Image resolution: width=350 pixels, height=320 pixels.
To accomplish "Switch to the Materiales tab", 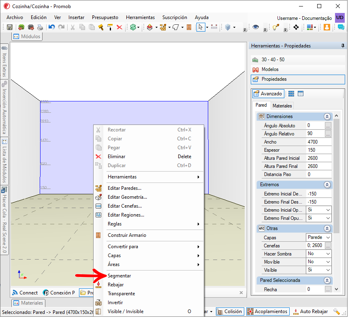I will (282, 105).
